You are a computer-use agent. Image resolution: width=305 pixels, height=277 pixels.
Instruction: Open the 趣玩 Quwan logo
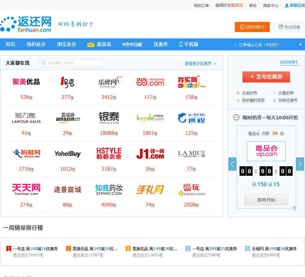[x=191, y=190]
